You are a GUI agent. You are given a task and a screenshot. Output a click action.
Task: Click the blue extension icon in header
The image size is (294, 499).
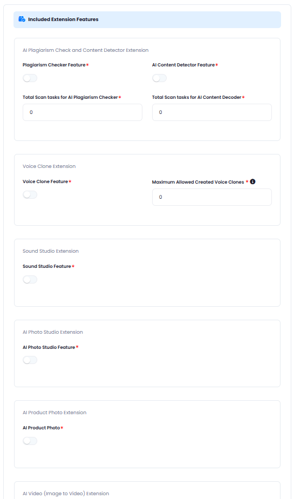(x=22, y=19)
